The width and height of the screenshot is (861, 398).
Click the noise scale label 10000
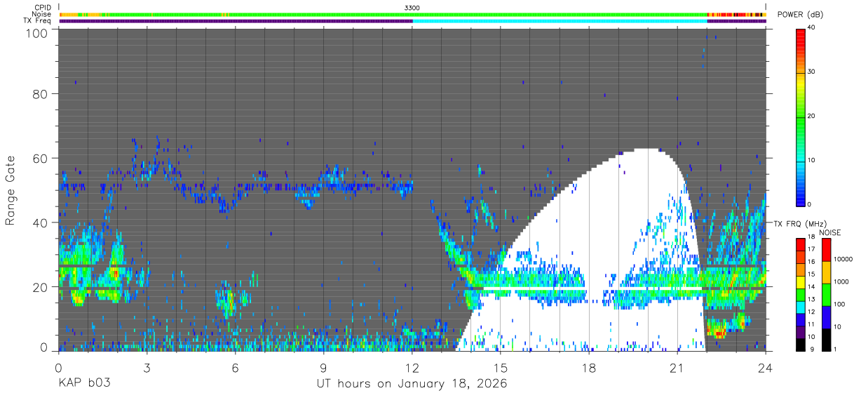(x=843, y=260)
